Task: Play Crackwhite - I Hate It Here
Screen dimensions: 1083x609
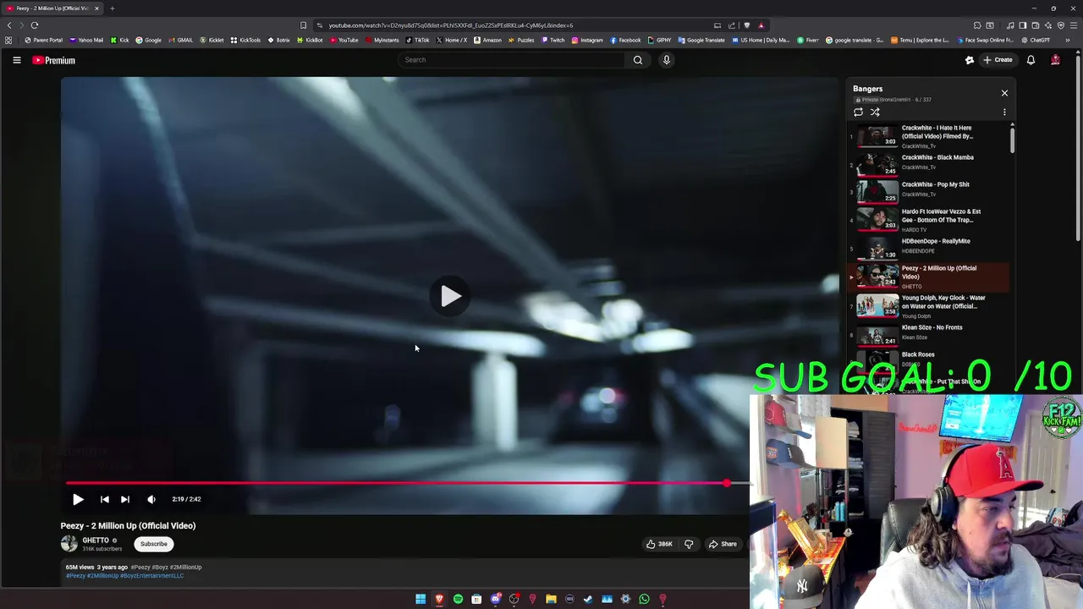Action: (929, 136)
